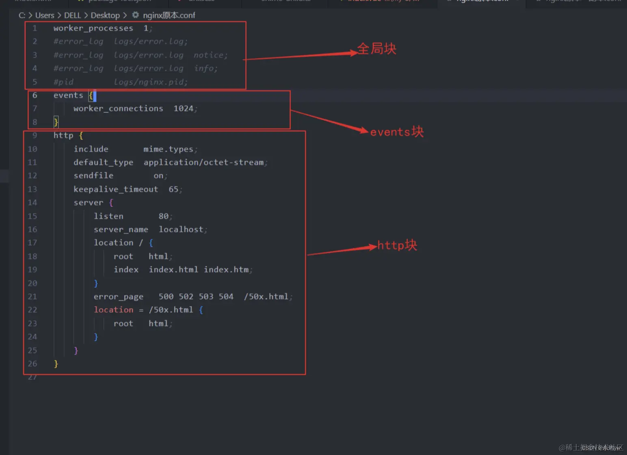Click line number 1 in gutter
627x455 pixels.
click(35, 28)
